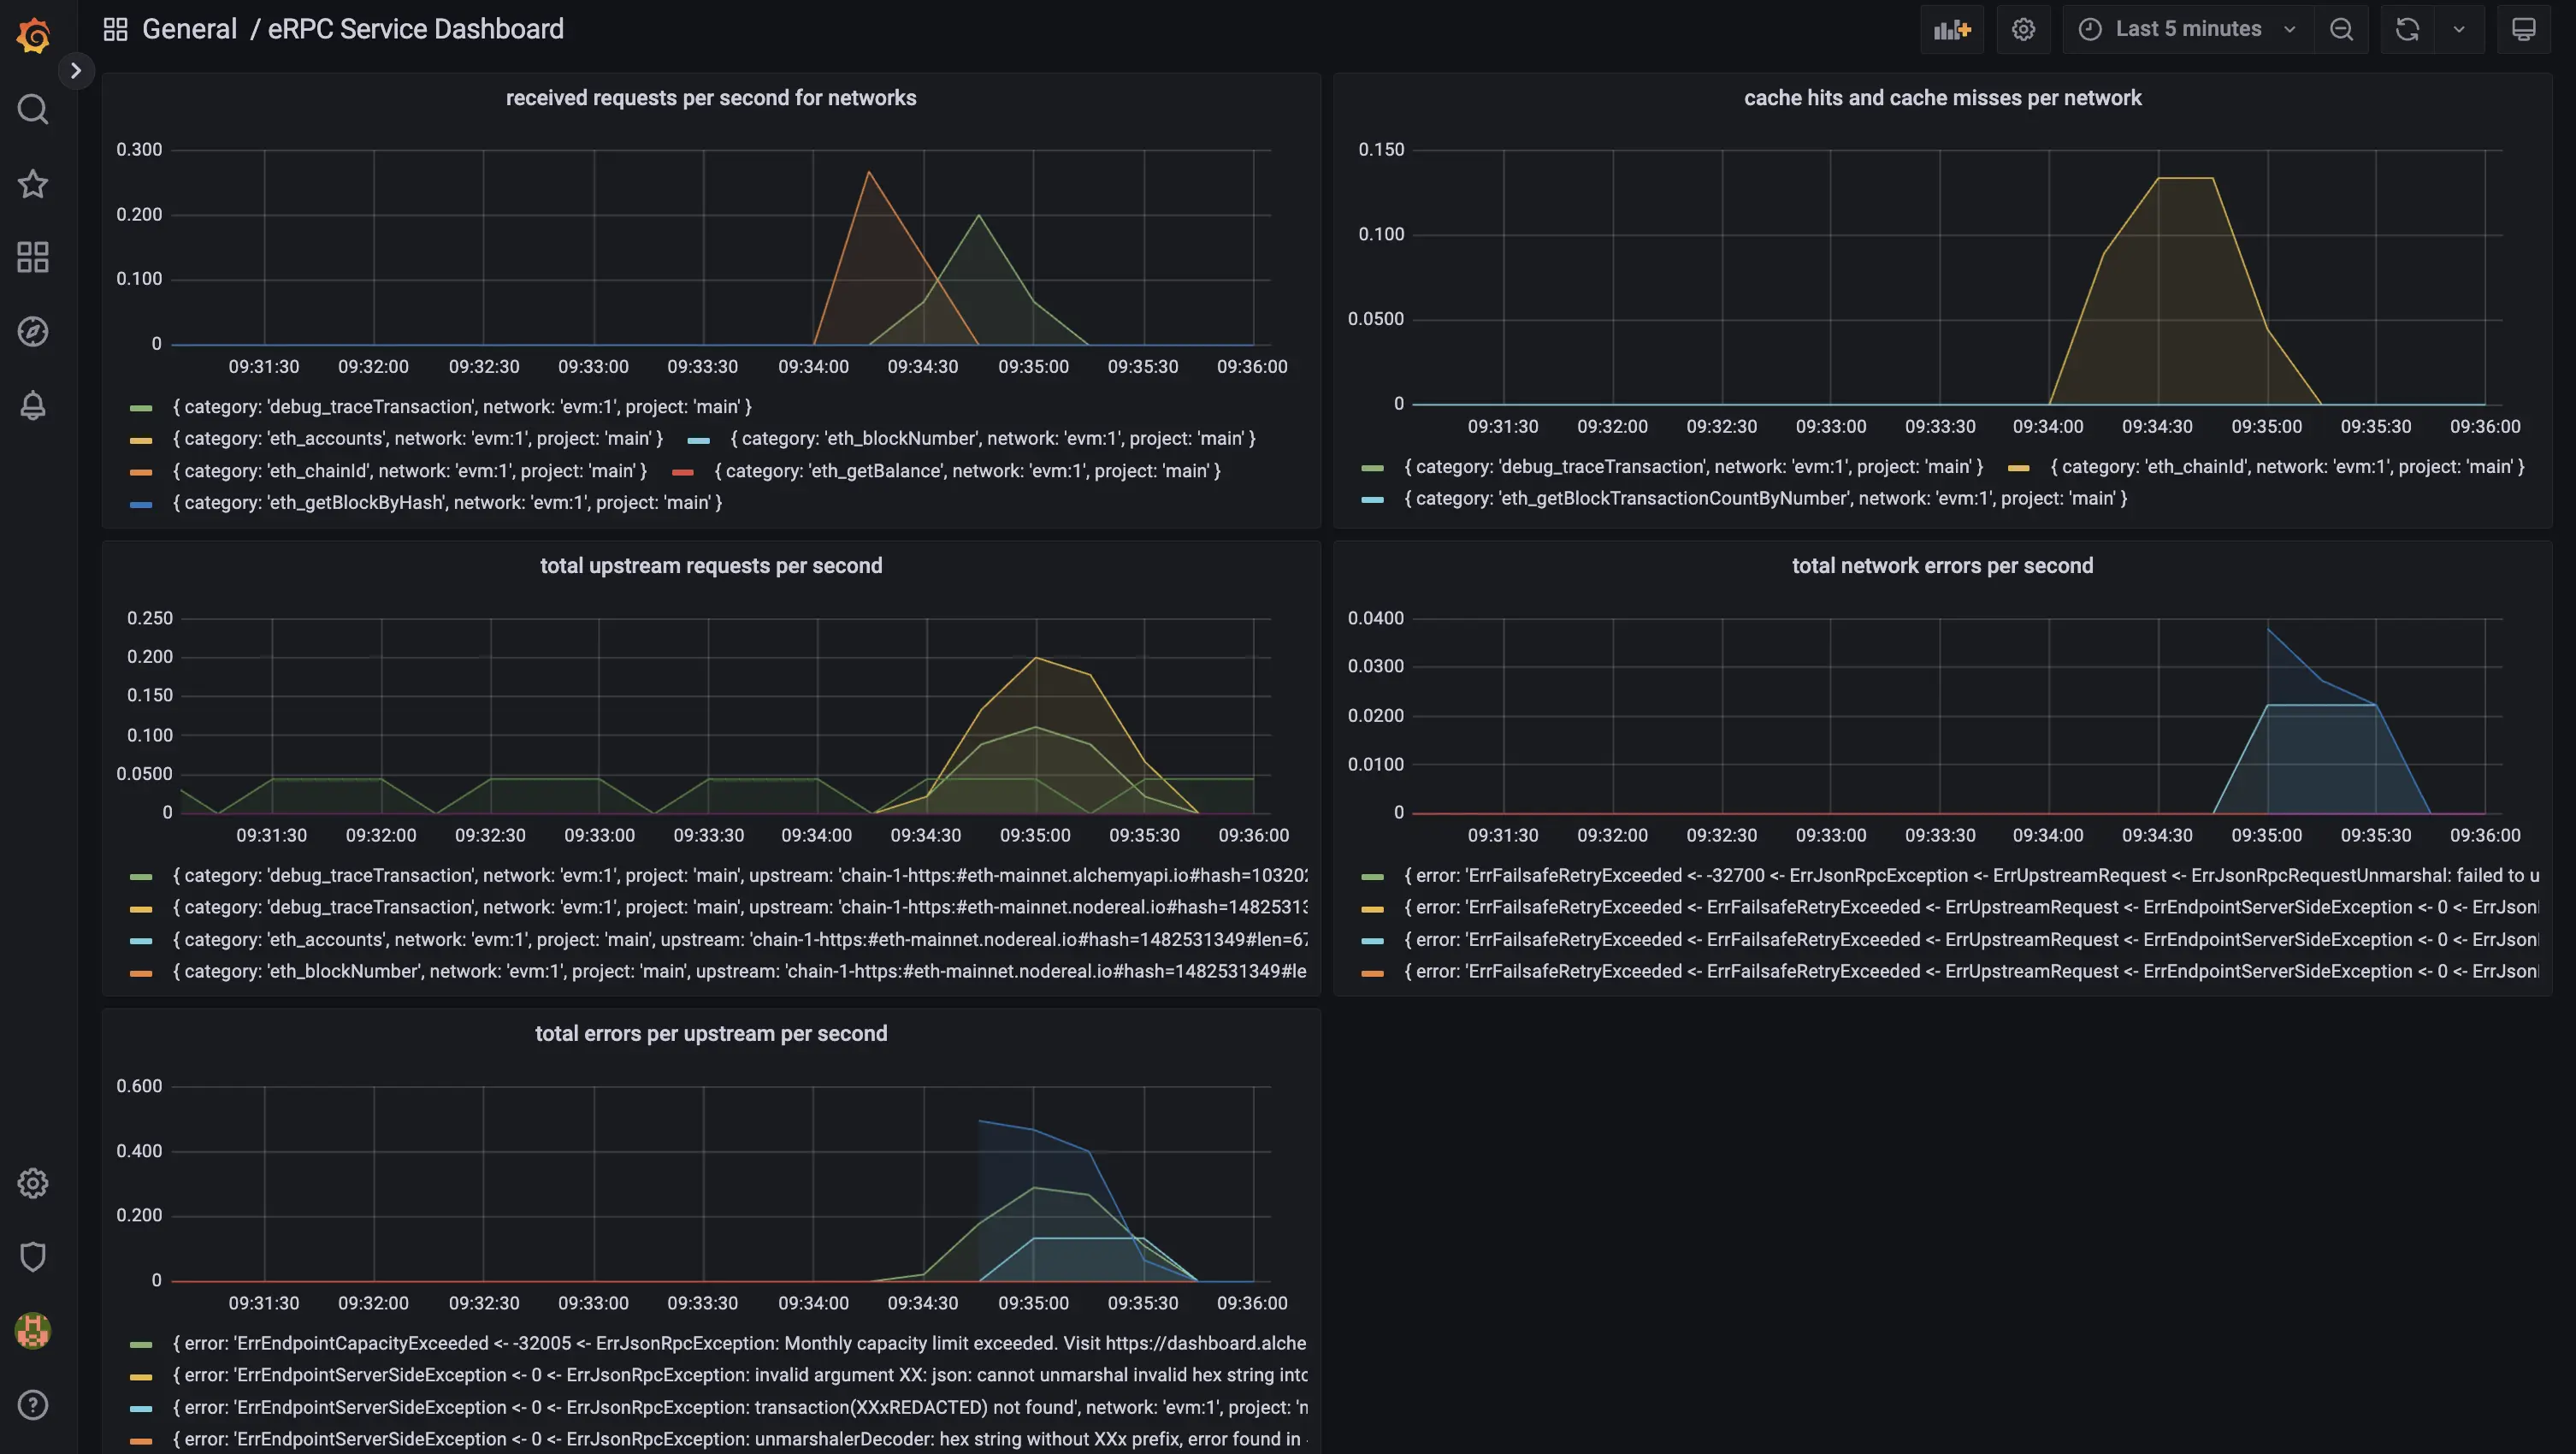Click the General breadcrumb link
The image size is (2576, 1454).
coord(189,28)
